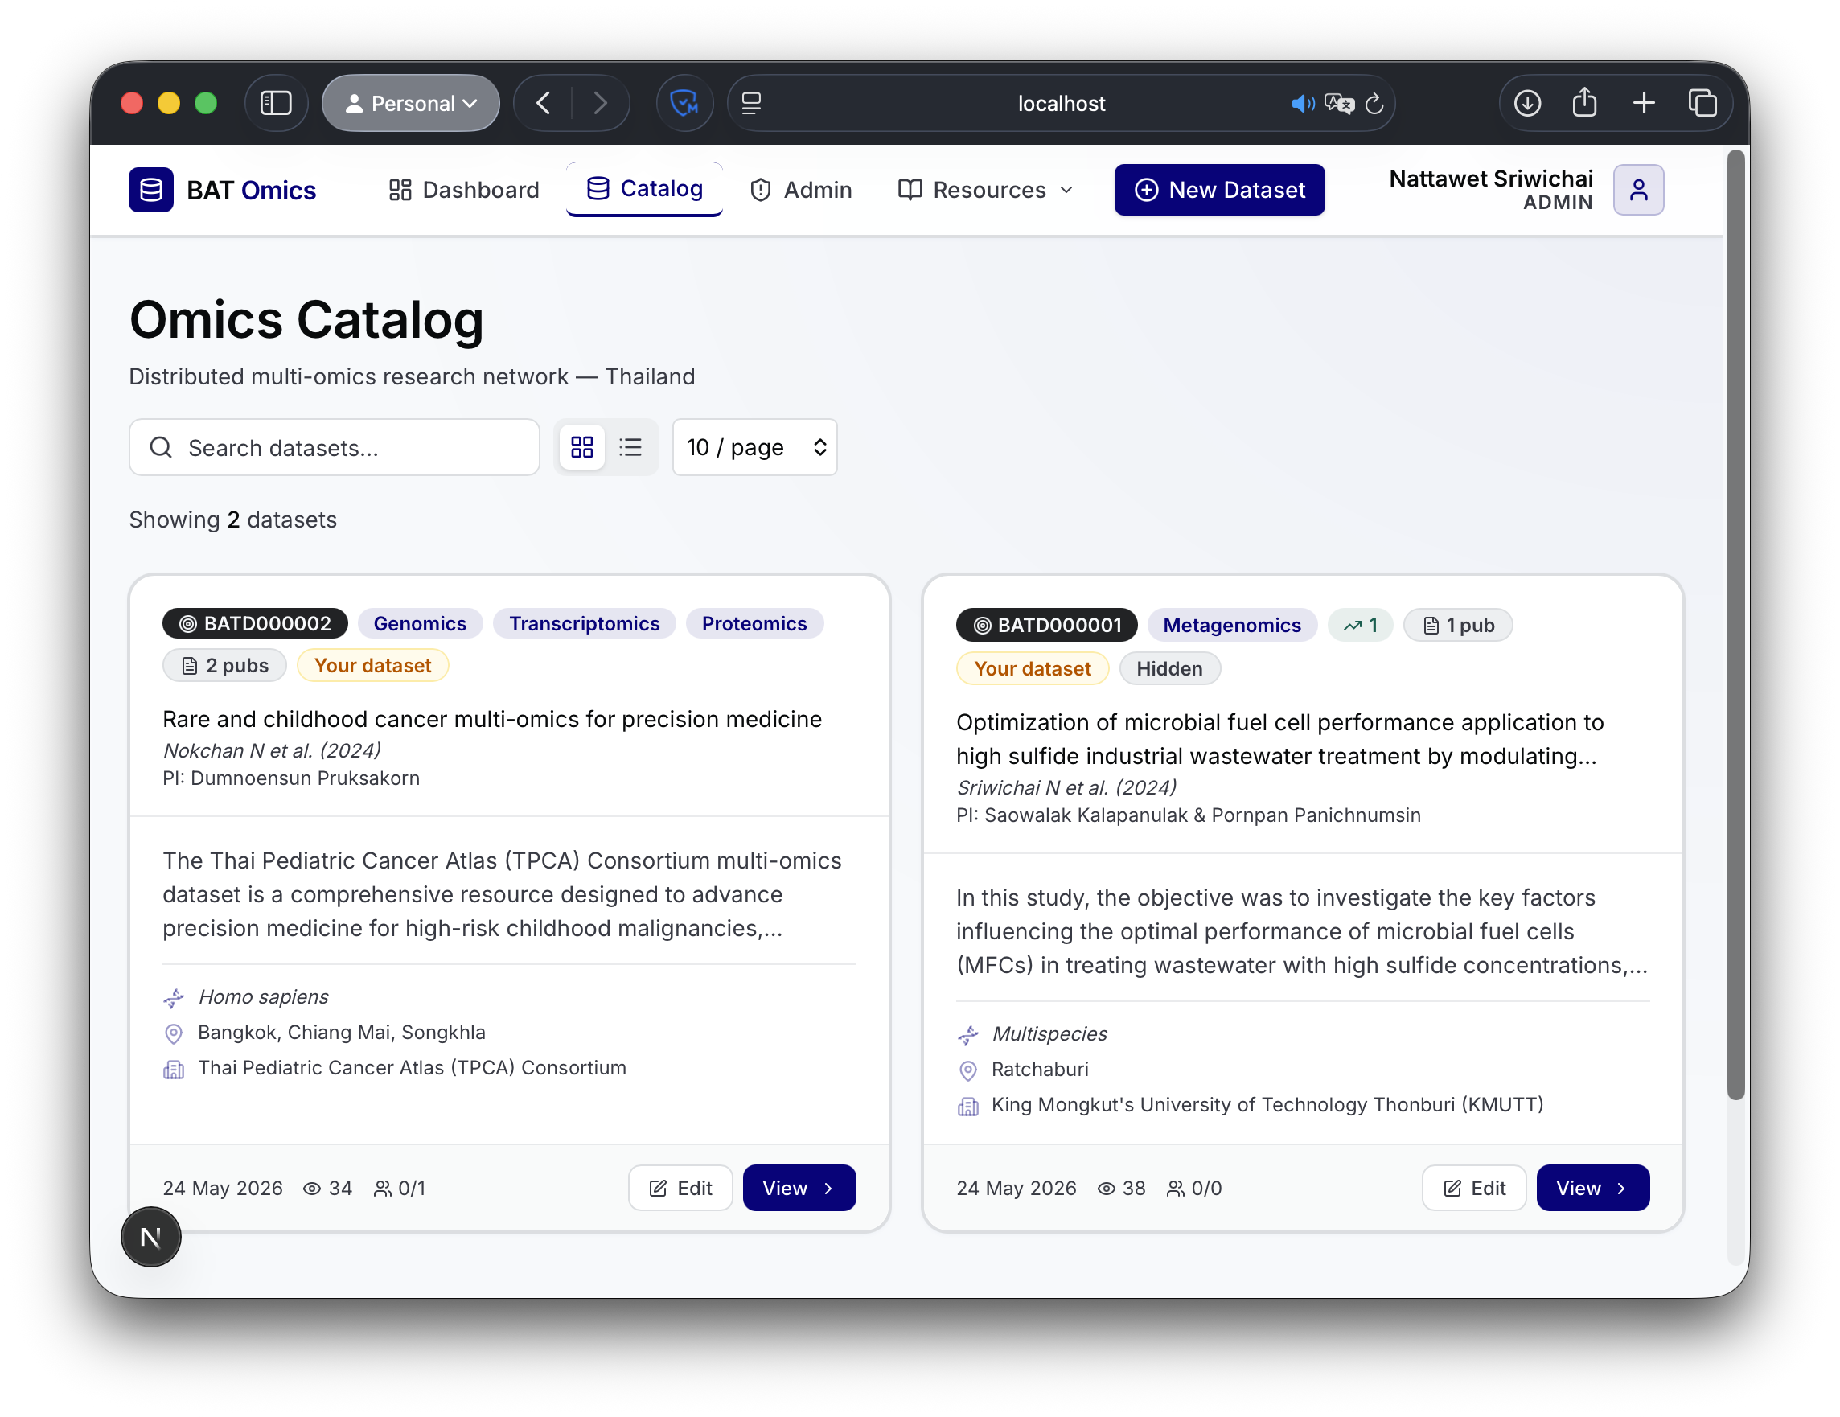Click the Share icon
Viewport: 1840px width, 1417px height.
(x=1585, y=103)
